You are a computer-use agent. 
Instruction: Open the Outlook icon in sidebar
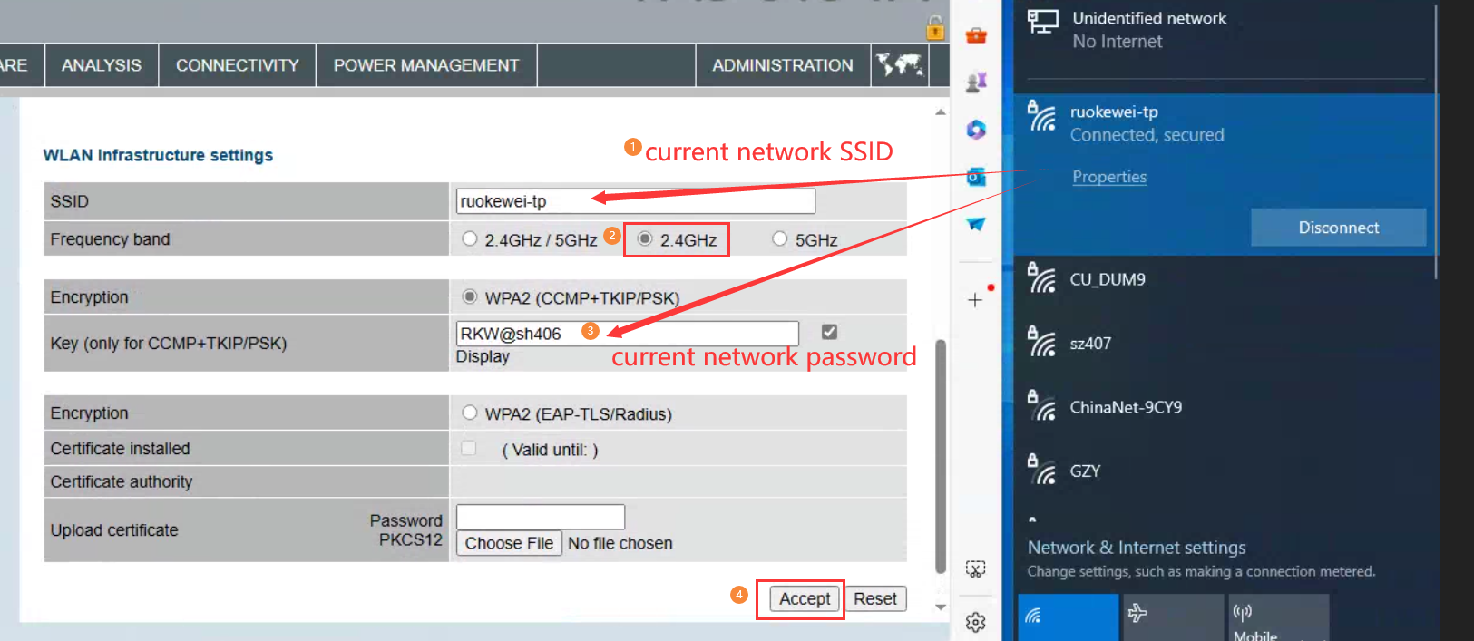pyautogui.click(x=976, y=177)
